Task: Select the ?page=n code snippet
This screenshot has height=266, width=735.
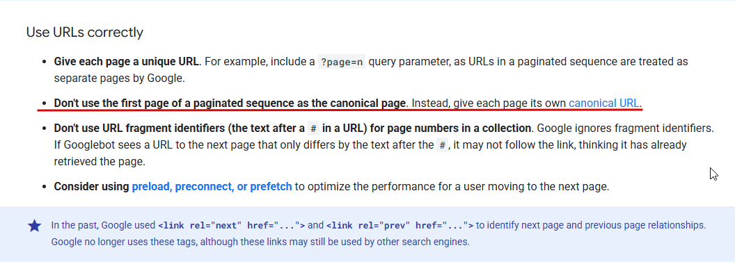Action: [x=341, y=62]
